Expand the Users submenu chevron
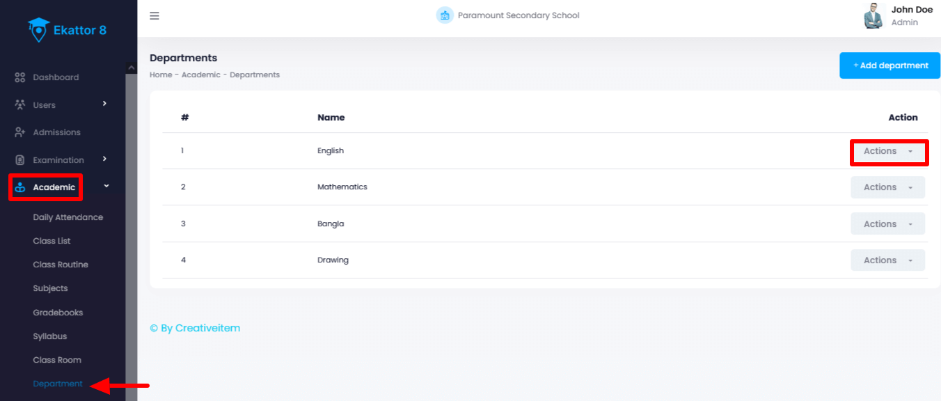Viewport: 941px width, 401px height. pos(104,104)
